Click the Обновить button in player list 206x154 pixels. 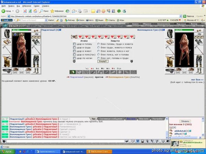[185, 121]
